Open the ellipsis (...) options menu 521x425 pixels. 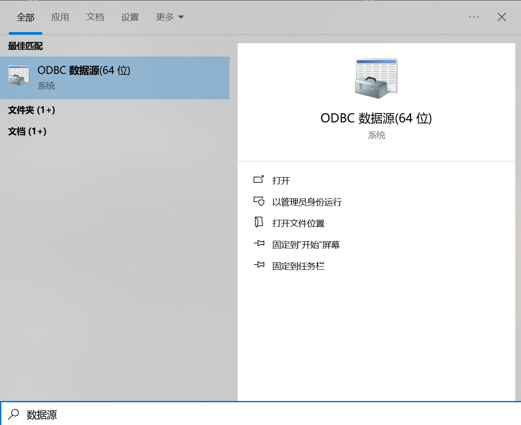click(473, 16)
